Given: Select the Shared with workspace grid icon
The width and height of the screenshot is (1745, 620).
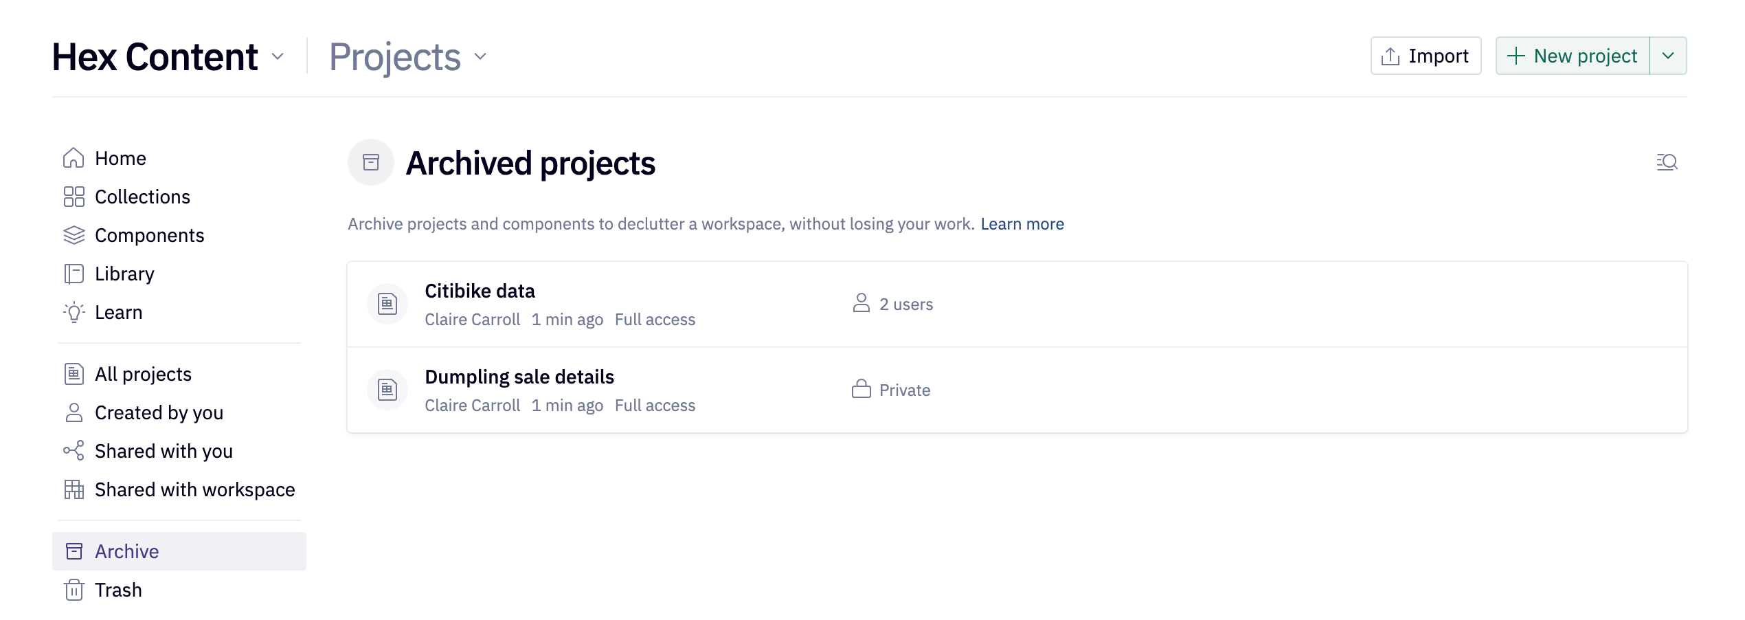Looking at the screenshot, I should 74,489.
